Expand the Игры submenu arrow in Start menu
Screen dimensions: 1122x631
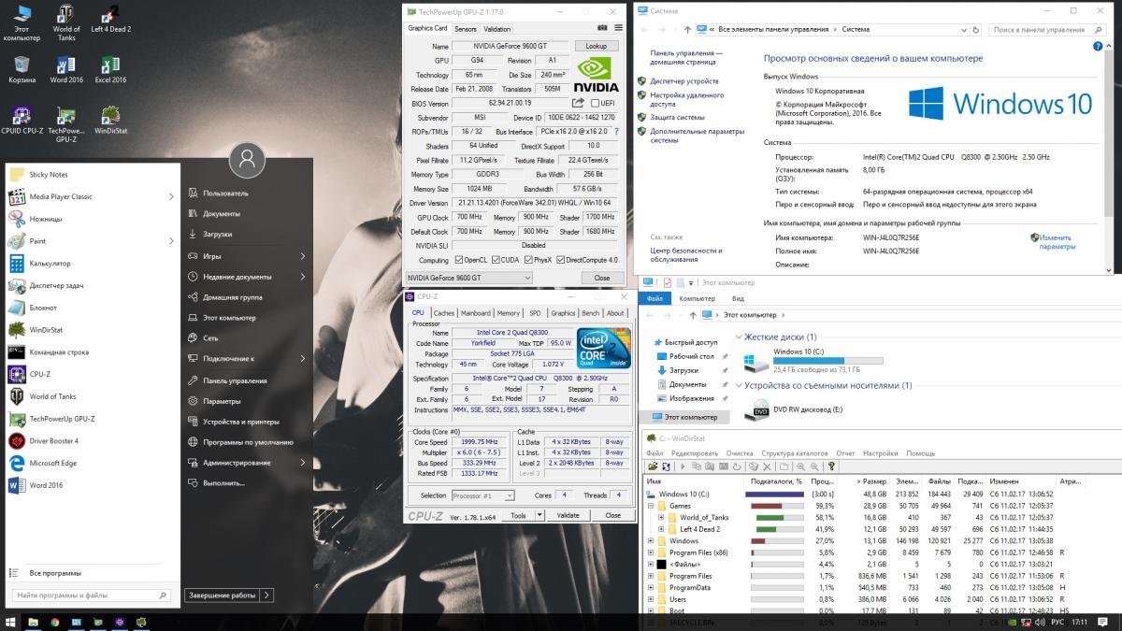(x=303, y=256)
